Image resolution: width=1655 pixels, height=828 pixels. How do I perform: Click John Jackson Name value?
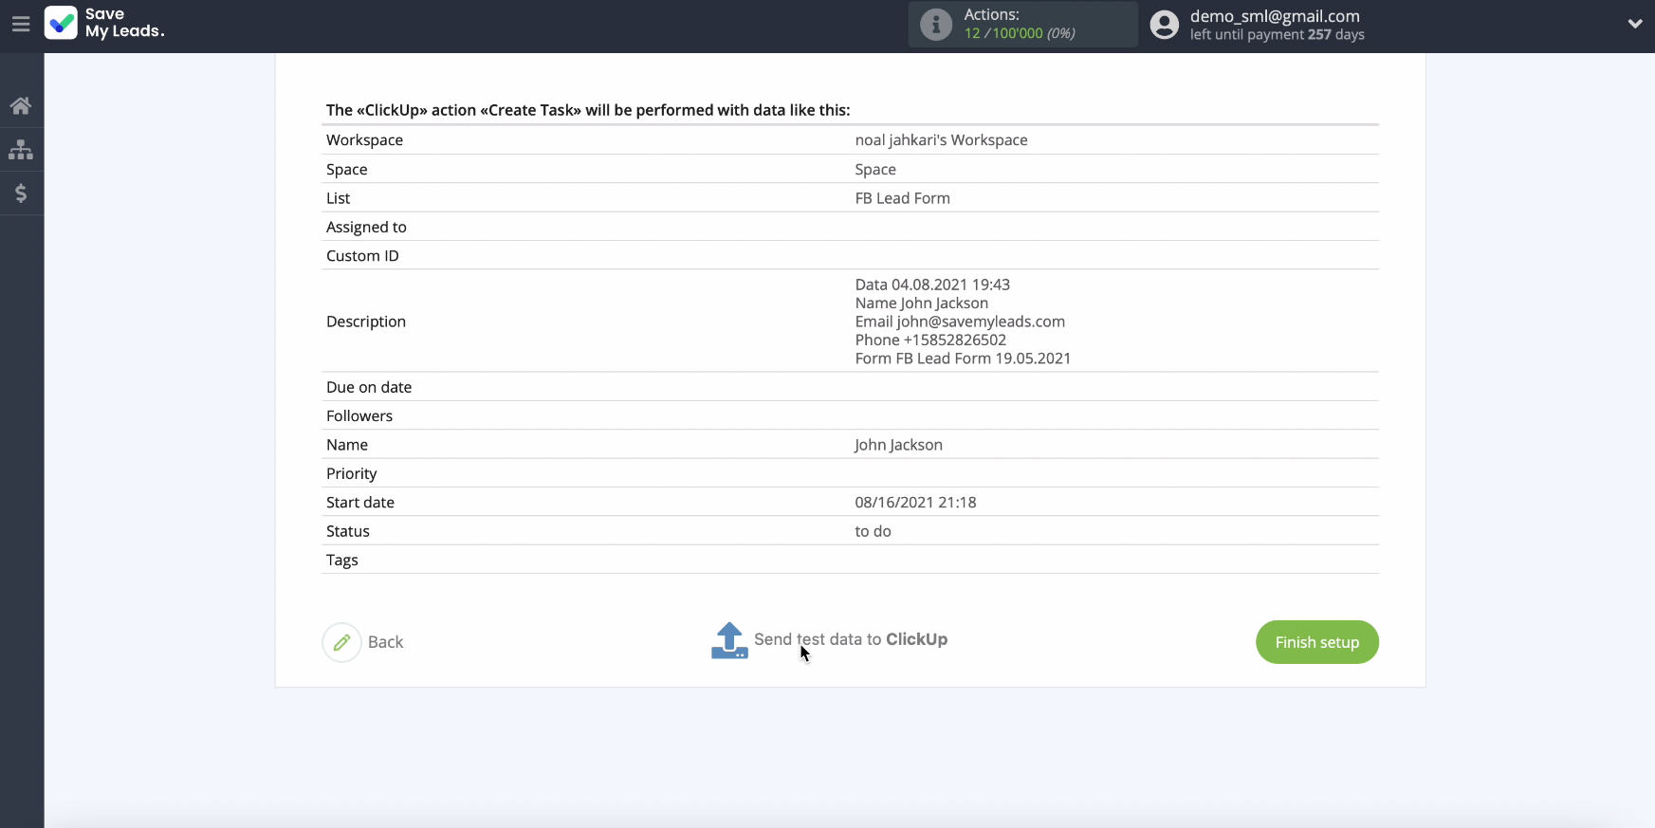898,445
